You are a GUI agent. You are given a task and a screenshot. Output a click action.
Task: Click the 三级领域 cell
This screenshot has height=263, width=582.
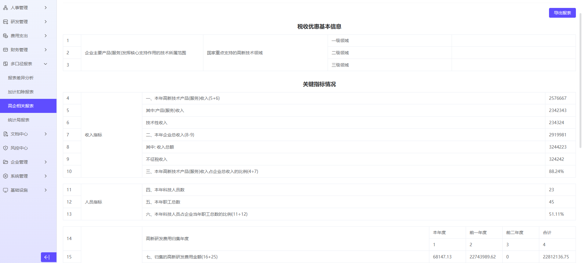click(390, 65)
